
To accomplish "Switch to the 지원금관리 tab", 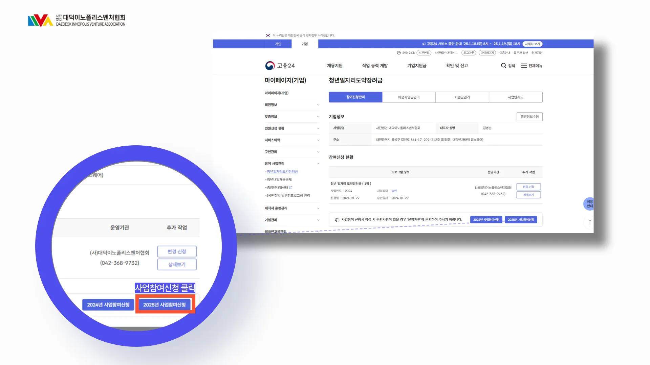I will pyautogui.click(x=462, y=97).
